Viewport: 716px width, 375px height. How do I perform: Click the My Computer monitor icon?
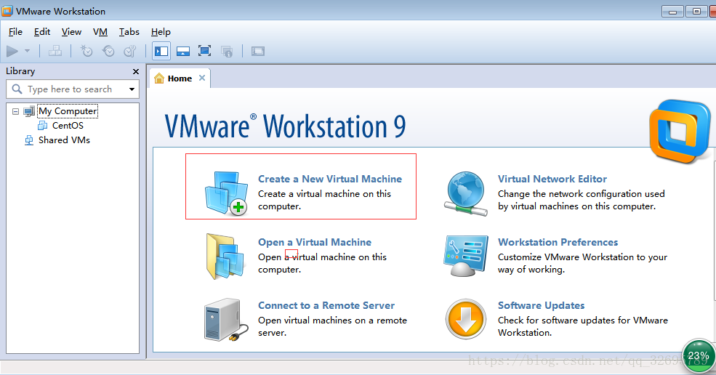pyautogui.click(x=29, y=111)
